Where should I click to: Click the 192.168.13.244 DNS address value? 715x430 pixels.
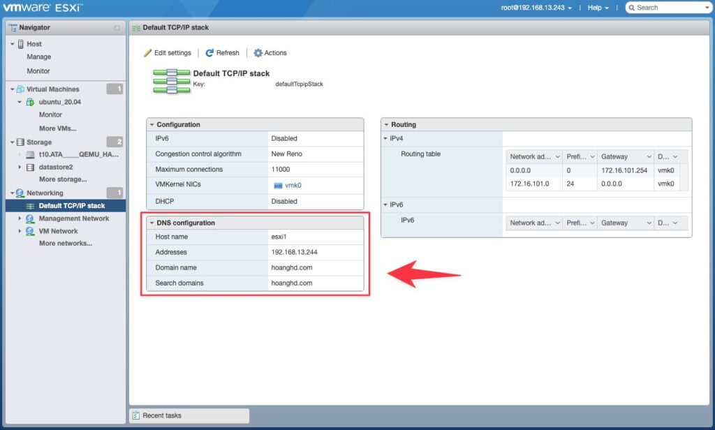[x=294, y=252]
